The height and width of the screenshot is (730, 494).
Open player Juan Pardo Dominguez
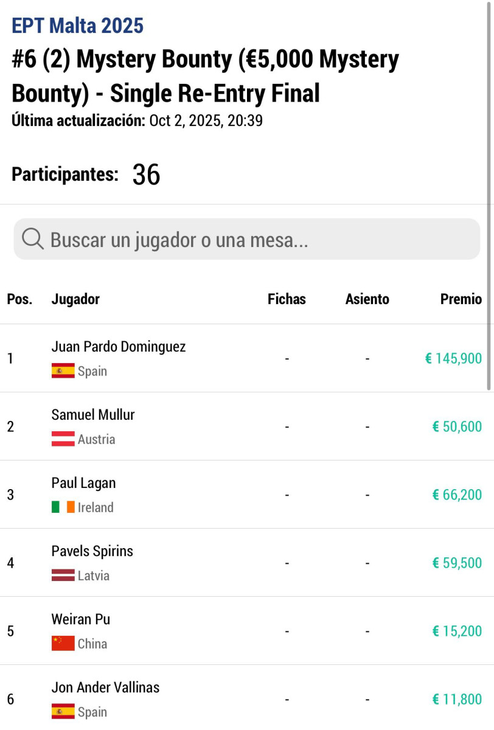(x=119, y=347)
